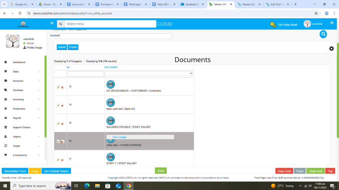Click printer icon for row 12
Viewport: 339px width, 190px height.
[110, 84]
